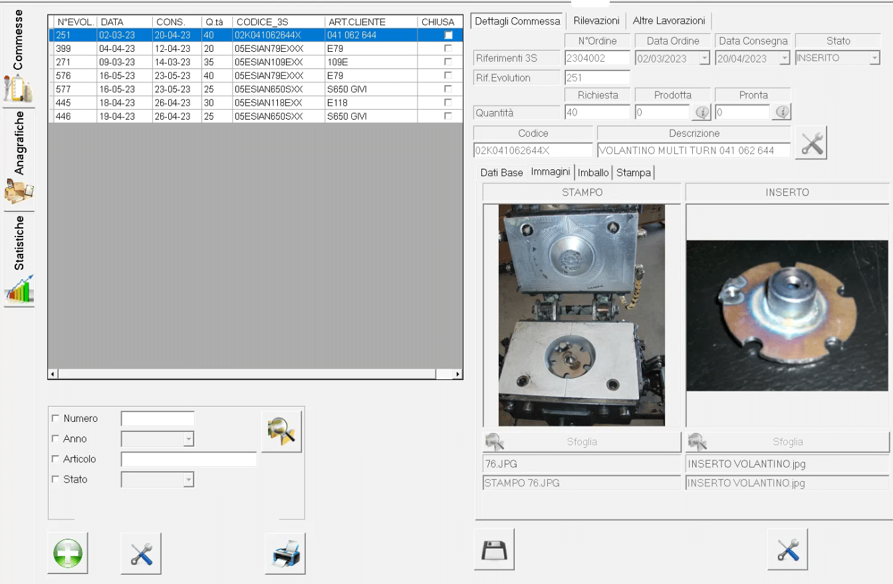Click Sfoglia button under STAMPO image
Image resolution: width=893 pixels, height=584 pixels.
[x=582, y=442]
